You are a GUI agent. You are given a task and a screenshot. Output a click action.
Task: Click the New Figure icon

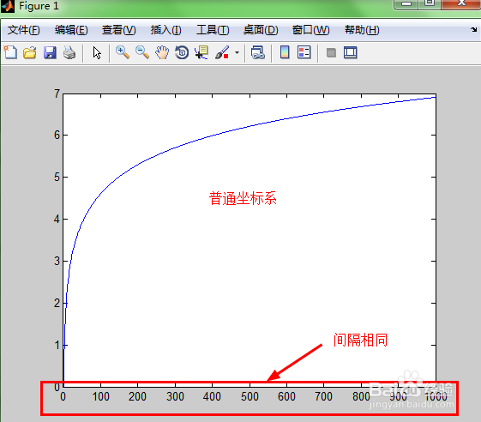10,52
